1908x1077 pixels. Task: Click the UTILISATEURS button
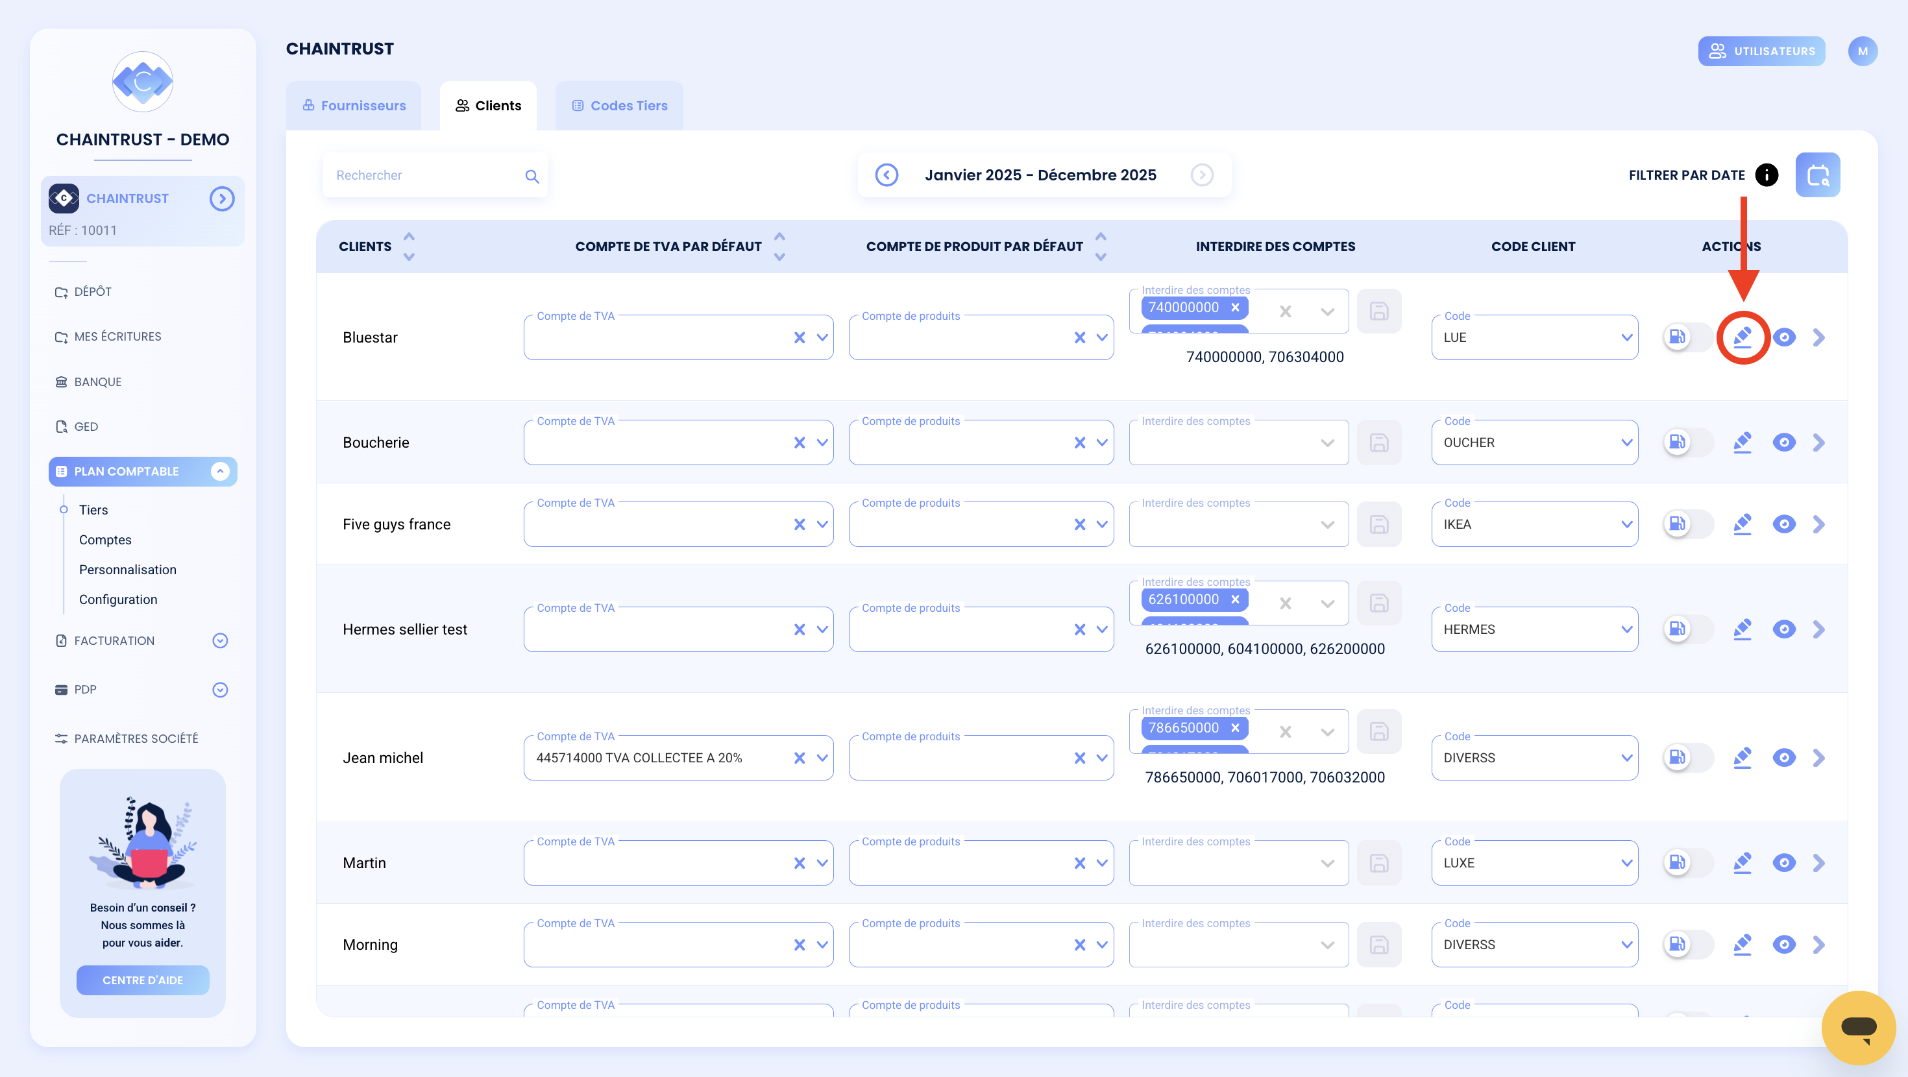tap(1761, 51)
